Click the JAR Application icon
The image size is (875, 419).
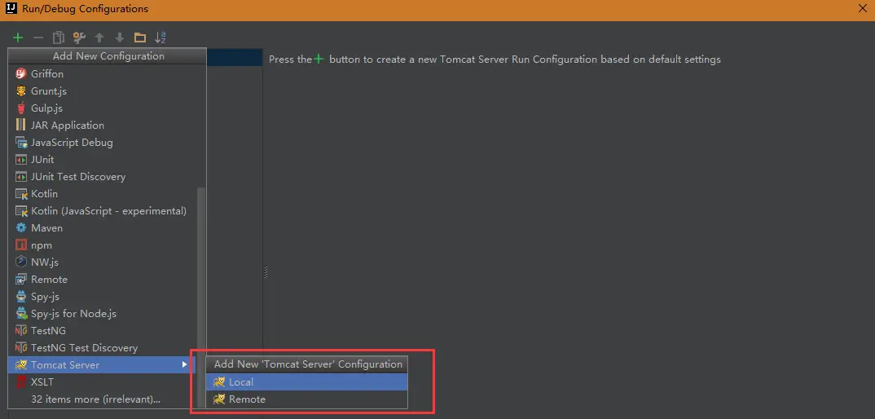click(21, 126)
